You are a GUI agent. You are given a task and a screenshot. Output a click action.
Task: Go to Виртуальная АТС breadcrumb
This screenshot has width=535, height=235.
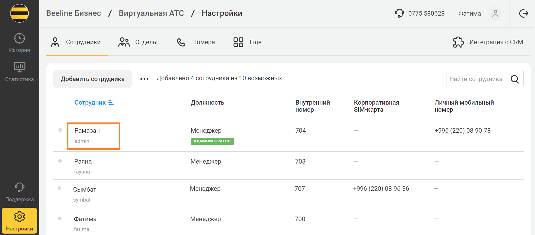(151, 13)
